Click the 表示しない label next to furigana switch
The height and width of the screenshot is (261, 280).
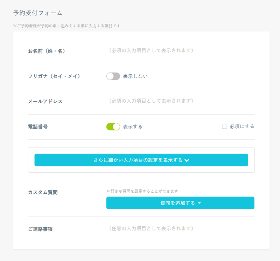tap(135, 76)
